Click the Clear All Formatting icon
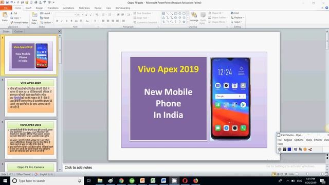 97,15
